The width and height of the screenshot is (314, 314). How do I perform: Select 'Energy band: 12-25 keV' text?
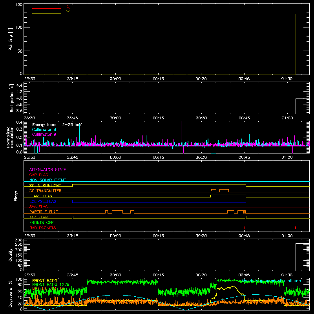tap(57, 125)
